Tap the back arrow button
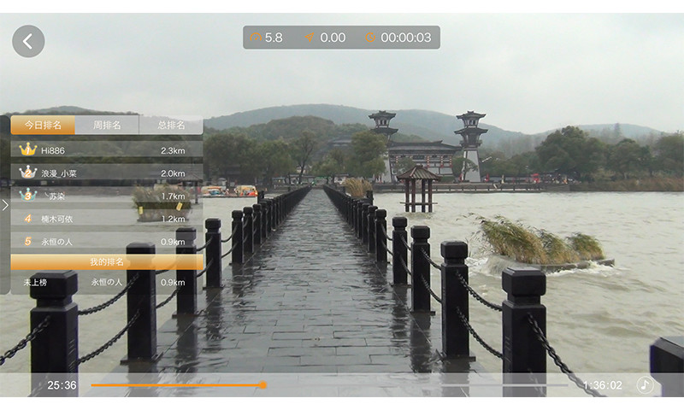 pyautogui.click(x=28, y=41)
